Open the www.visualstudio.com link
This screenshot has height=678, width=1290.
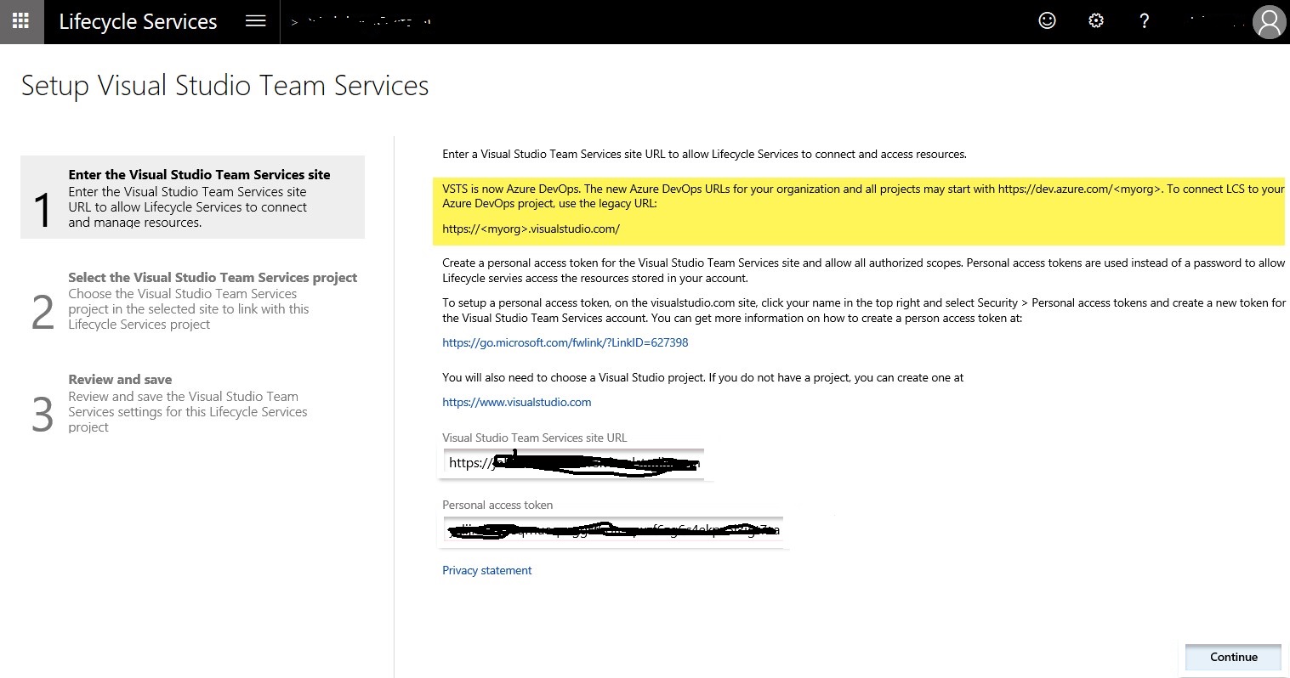pos(516,402)
